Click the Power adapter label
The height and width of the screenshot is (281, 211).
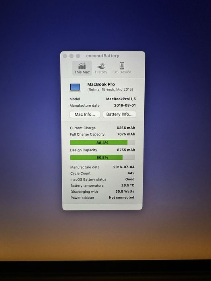point(82,198)
